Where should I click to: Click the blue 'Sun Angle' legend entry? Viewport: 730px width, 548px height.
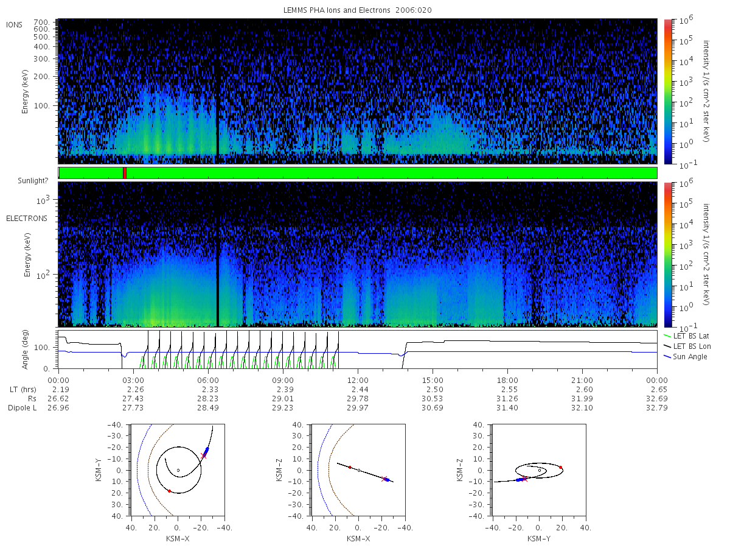point(686,356)
